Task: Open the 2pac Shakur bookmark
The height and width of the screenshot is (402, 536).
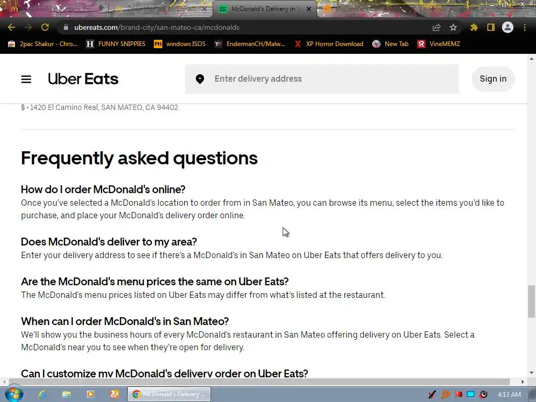Action: (x=43, y=44)
